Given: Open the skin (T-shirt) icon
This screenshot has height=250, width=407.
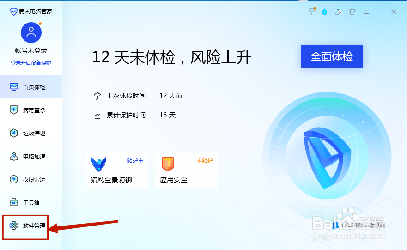Looking at the screenshot, I should (x=352, y=12).
